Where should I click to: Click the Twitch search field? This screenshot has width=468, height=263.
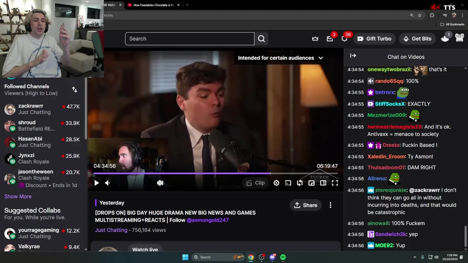click(189, 39)
